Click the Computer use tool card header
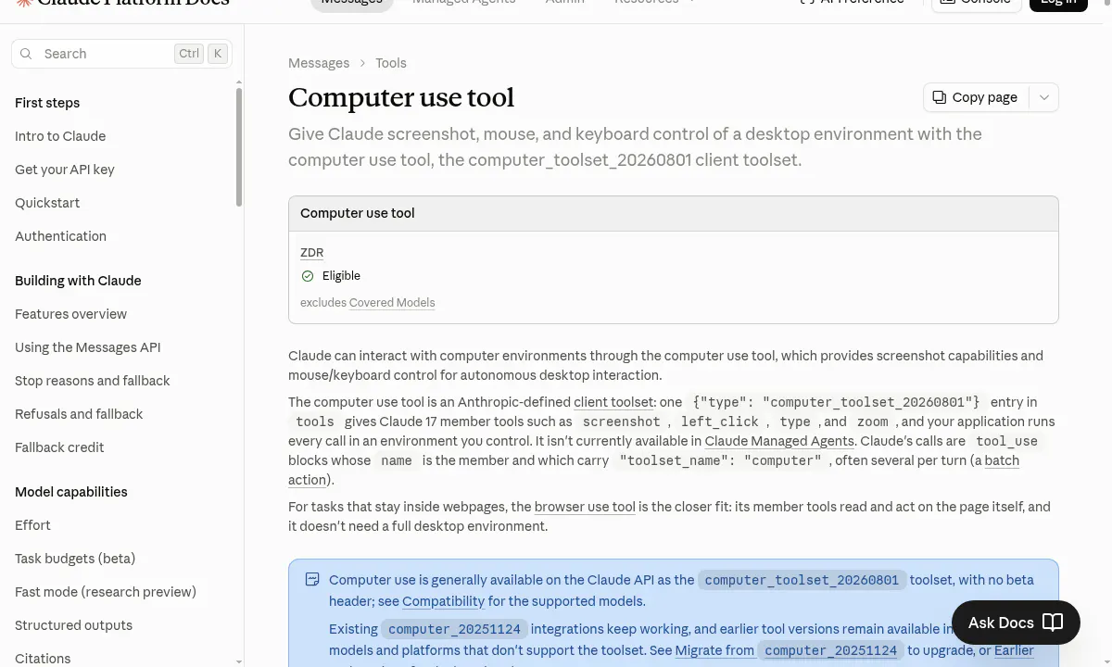Image resolution: width=1112 pixels, height=667 pixels. 674,213
